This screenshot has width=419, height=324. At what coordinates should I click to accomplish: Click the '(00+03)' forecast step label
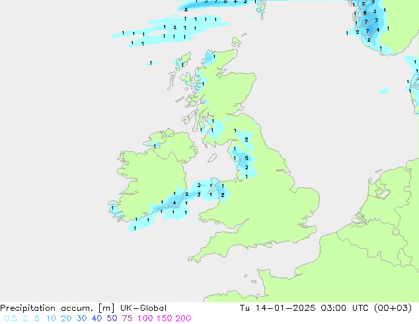tap(393, 308)
